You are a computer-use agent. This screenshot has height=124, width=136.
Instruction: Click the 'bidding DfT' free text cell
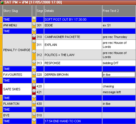119,63
